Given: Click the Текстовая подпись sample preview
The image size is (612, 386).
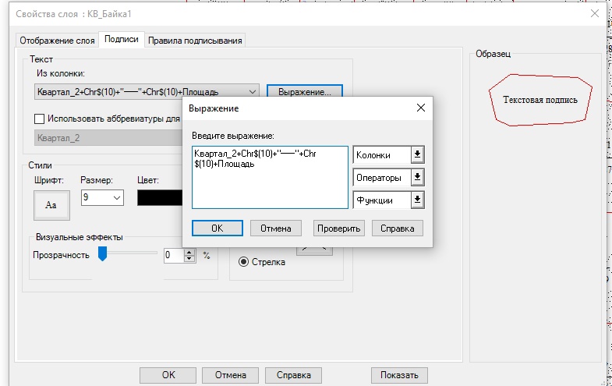Looking at the screenshot, I should click(x=540, y=100).
